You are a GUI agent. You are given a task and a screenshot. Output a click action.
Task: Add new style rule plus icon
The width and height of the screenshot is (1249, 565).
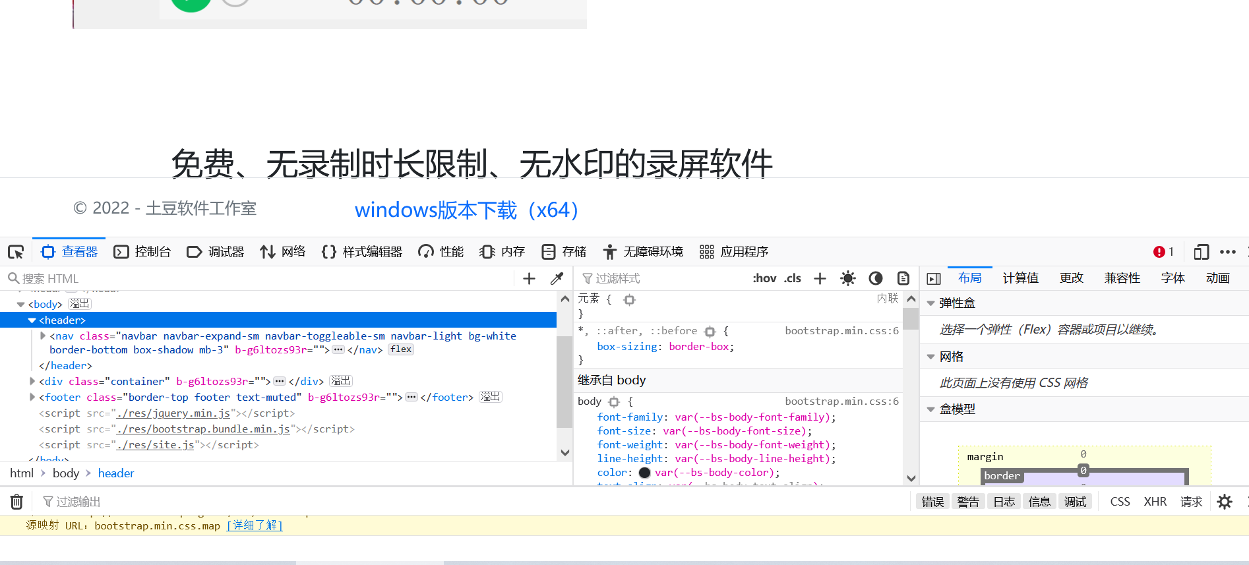pos(820,278)
